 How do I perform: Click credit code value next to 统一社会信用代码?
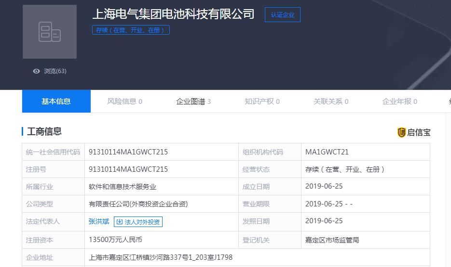pyautogui.click(x=128, y=152)
